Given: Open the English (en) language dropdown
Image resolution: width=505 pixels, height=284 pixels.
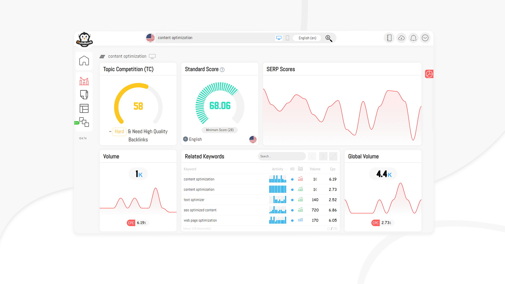Looking at the screenshot, I should 307,38.
